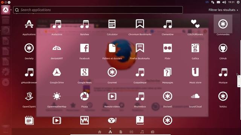
Task: Switch to the Files lens
Action: coord(121,132)
